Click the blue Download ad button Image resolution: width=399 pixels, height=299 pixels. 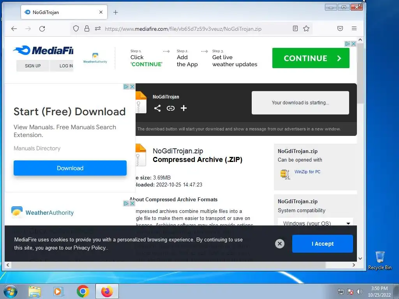[x=70, y=168]
